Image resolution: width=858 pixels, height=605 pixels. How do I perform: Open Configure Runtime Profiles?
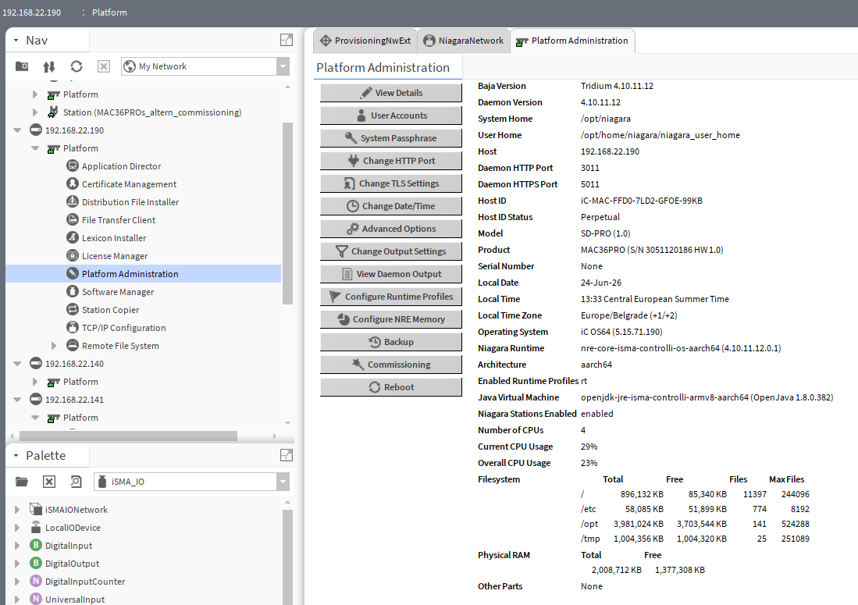tap(390, 297)
